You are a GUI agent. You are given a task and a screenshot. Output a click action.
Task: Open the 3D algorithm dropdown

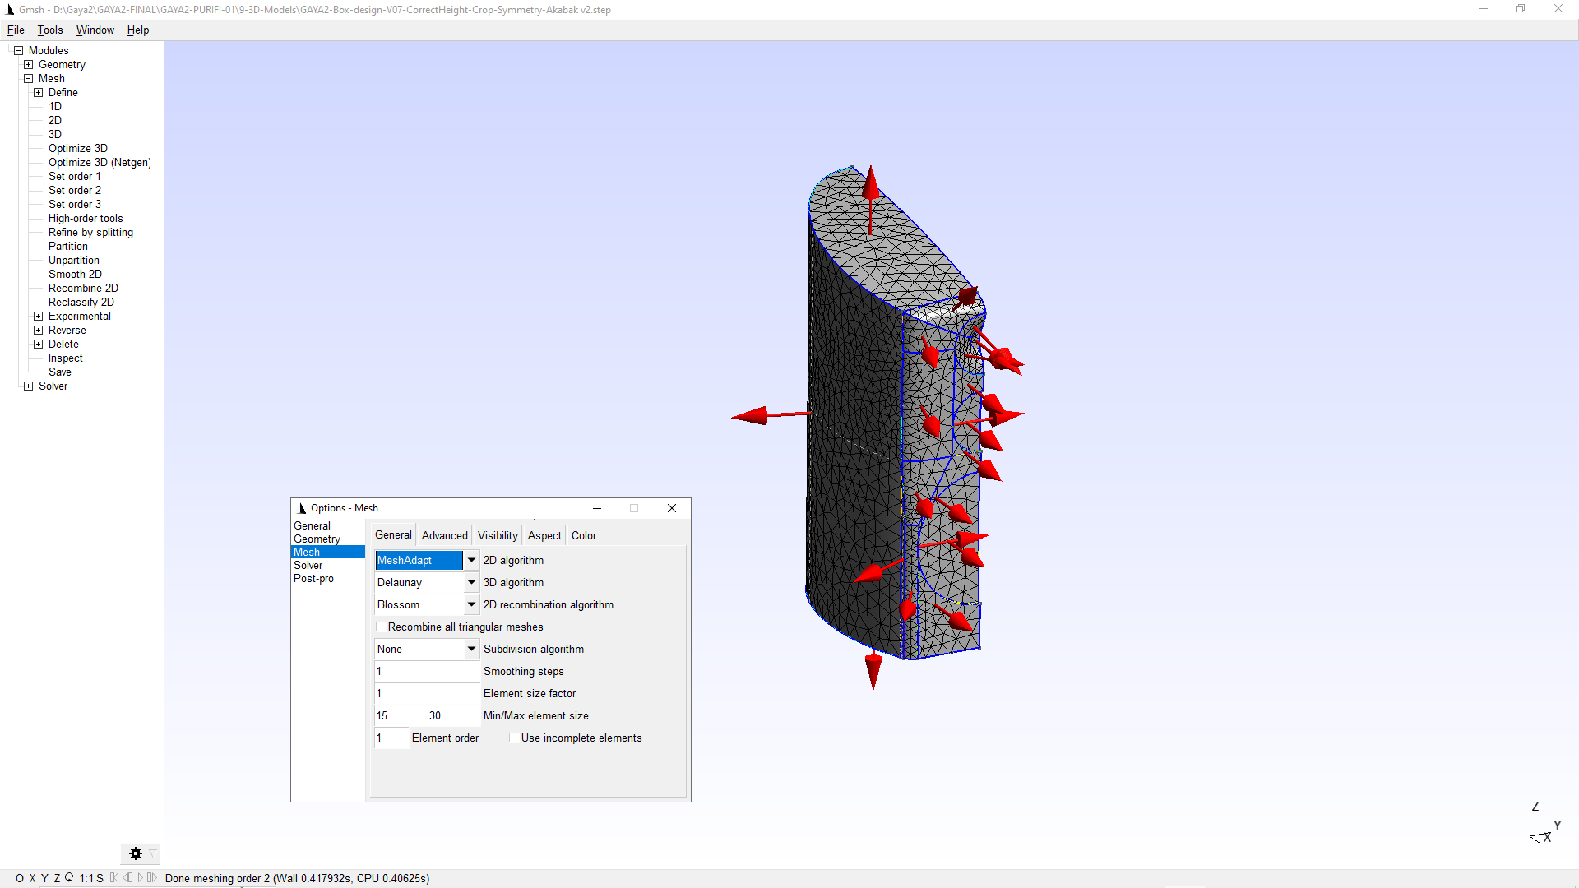coord(471,582)
